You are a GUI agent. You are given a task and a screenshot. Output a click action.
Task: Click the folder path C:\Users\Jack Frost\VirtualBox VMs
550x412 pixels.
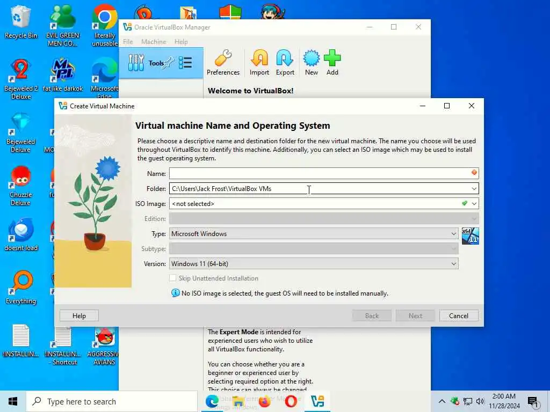[x=221, y=189]
